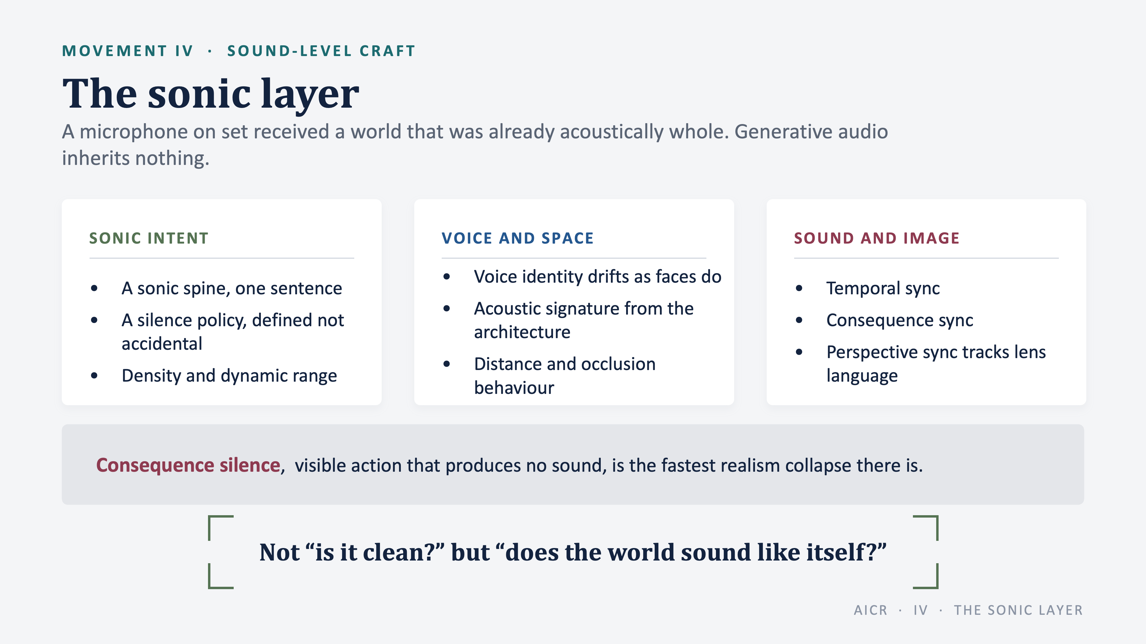Click the "SOUND-LEVEL CRAFT" header text
The height and width of the screenshot is (644, 1146).
321,51
